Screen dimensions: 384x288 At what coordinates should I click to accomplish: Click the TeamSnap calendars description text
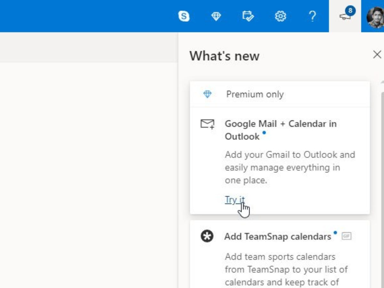286,269
